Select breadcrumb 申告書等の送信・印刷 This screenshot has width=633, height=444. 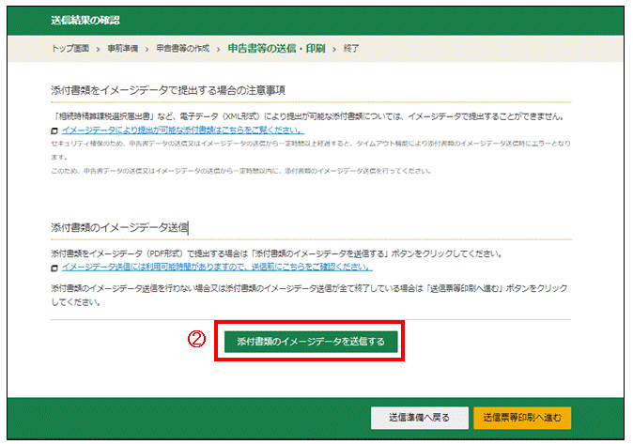click(x=276, y=49)
